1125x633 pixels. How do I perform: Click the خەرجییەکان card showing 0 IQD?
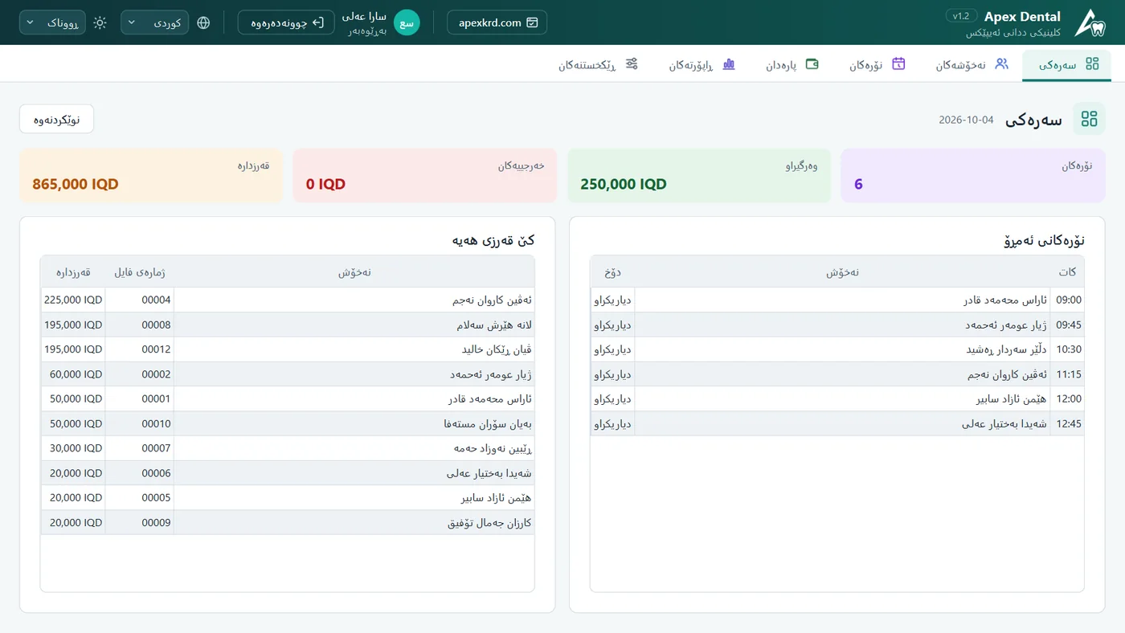[x=425, y=175]
